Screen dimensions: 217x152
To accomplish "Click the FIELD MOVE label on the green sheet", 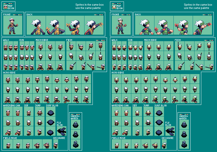I will pyautogui.click(x=119, y=138).
